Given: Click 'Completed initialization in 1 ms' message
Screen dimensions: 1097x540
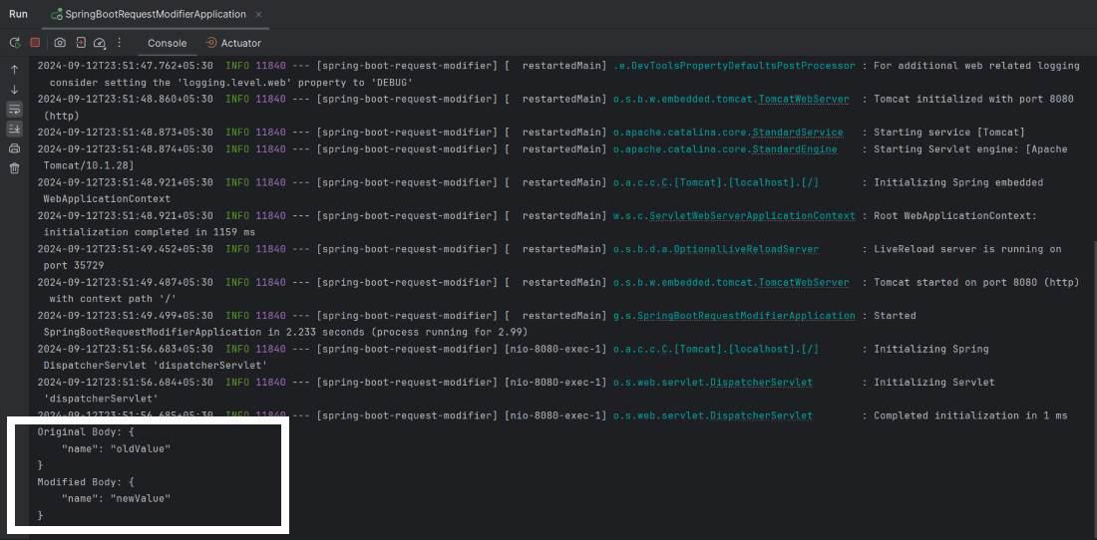Looking at the screenshot, I should (970, 415).
